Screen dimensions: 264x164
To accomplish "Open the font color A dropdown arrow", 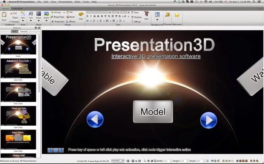I will 128,16.
